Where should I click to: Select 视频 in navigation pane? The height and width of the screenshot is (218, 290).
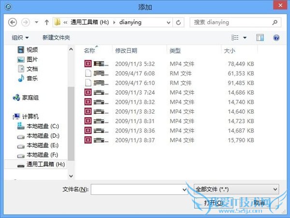[28, 50]
